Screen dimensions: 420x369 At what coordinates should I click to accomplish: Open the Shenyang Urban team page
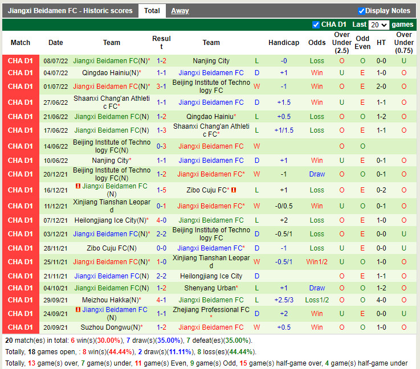tap(210, 288)
